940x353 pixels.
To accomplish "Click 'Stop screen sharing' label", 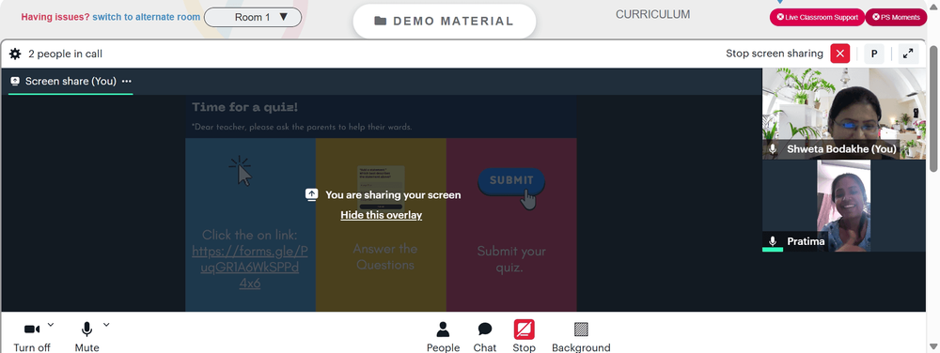I will pyautogui.click(x=774, y=54).
